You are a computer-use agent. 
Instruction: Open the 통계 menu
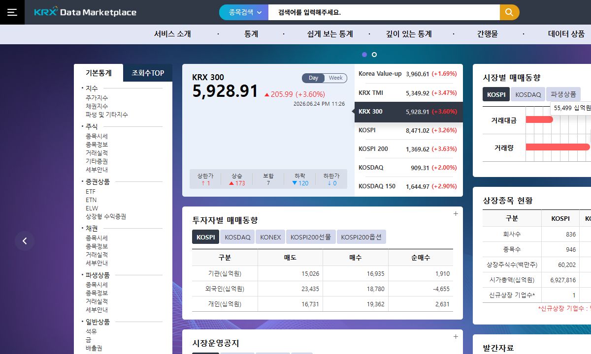click(x=251, y=34)
